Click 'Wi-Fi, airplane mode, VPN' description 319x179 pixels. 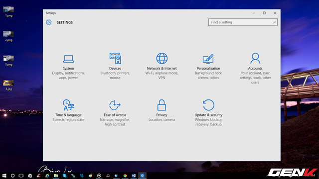[x=161, y=75]
